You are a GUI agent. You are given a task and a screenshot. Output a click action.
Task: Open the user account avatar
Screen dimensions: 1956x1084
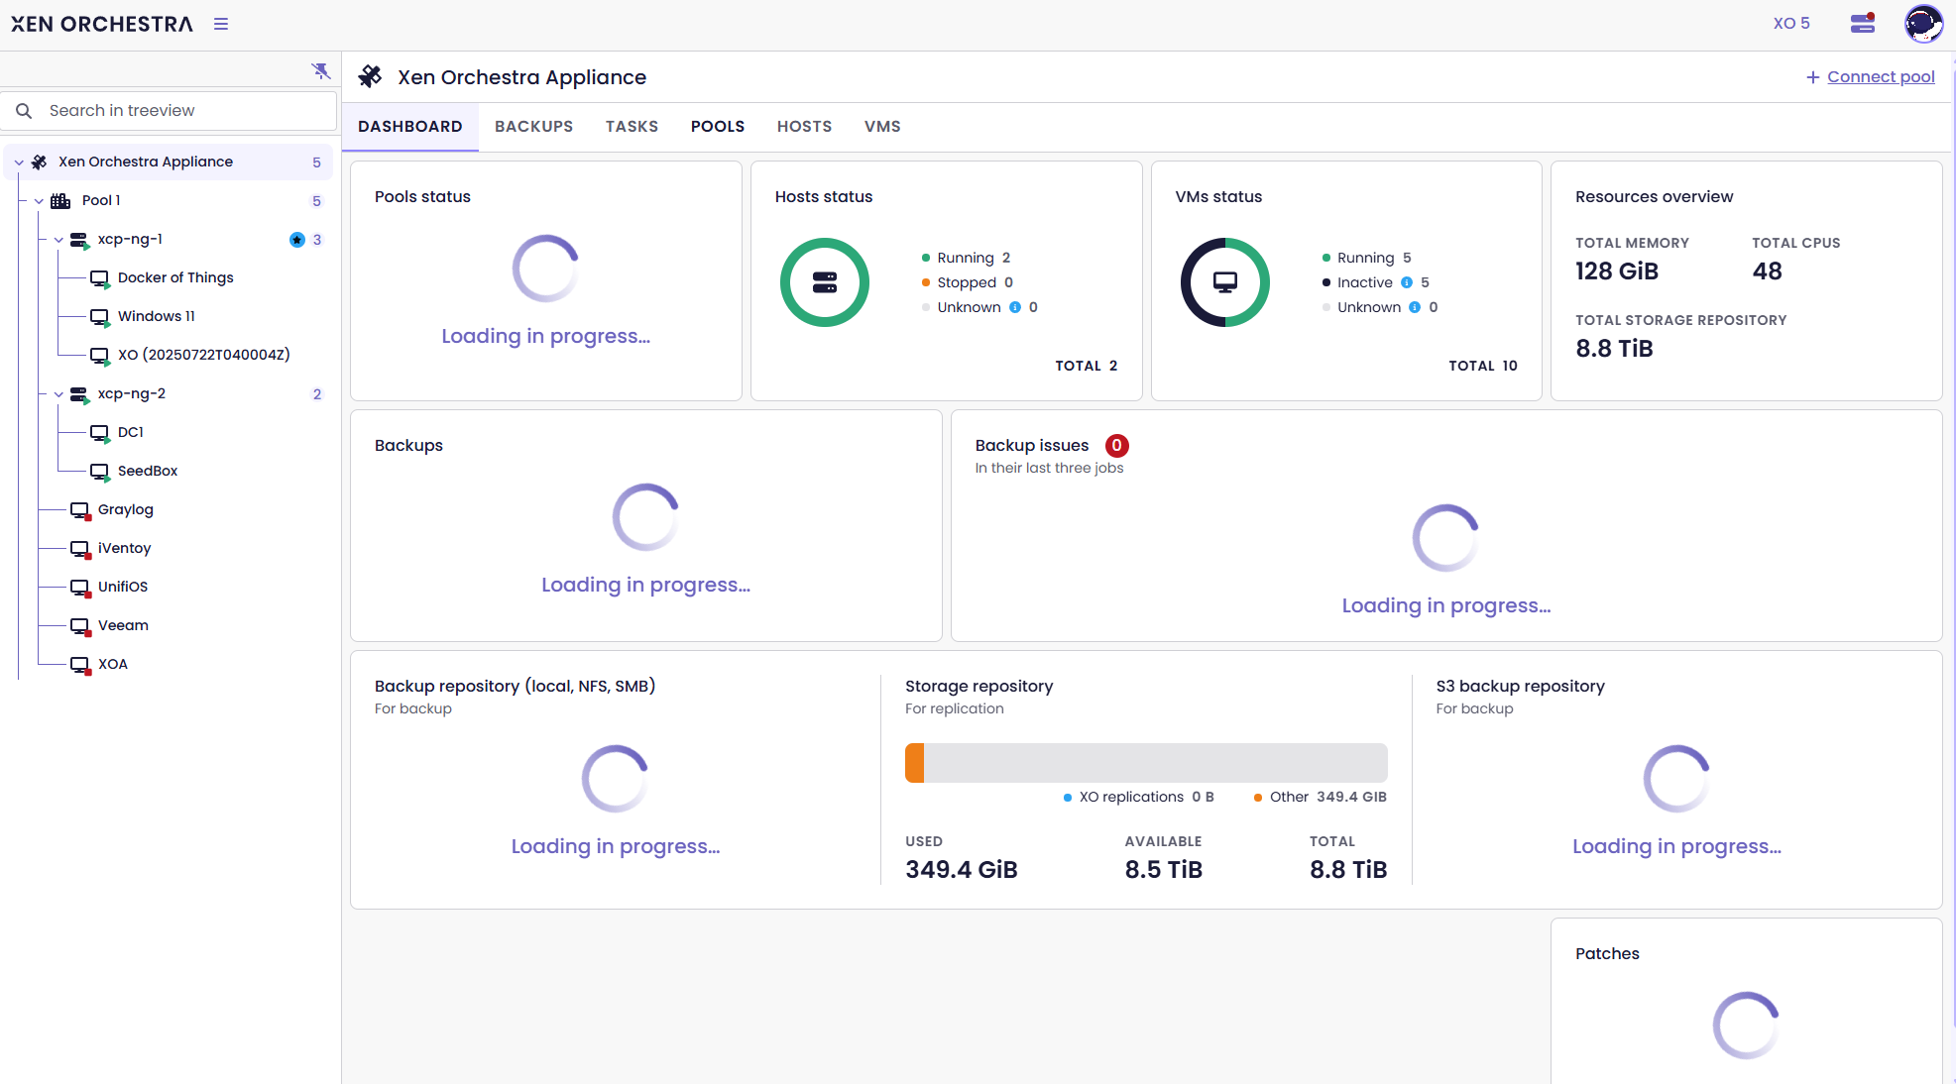(x=1923, y=24)
